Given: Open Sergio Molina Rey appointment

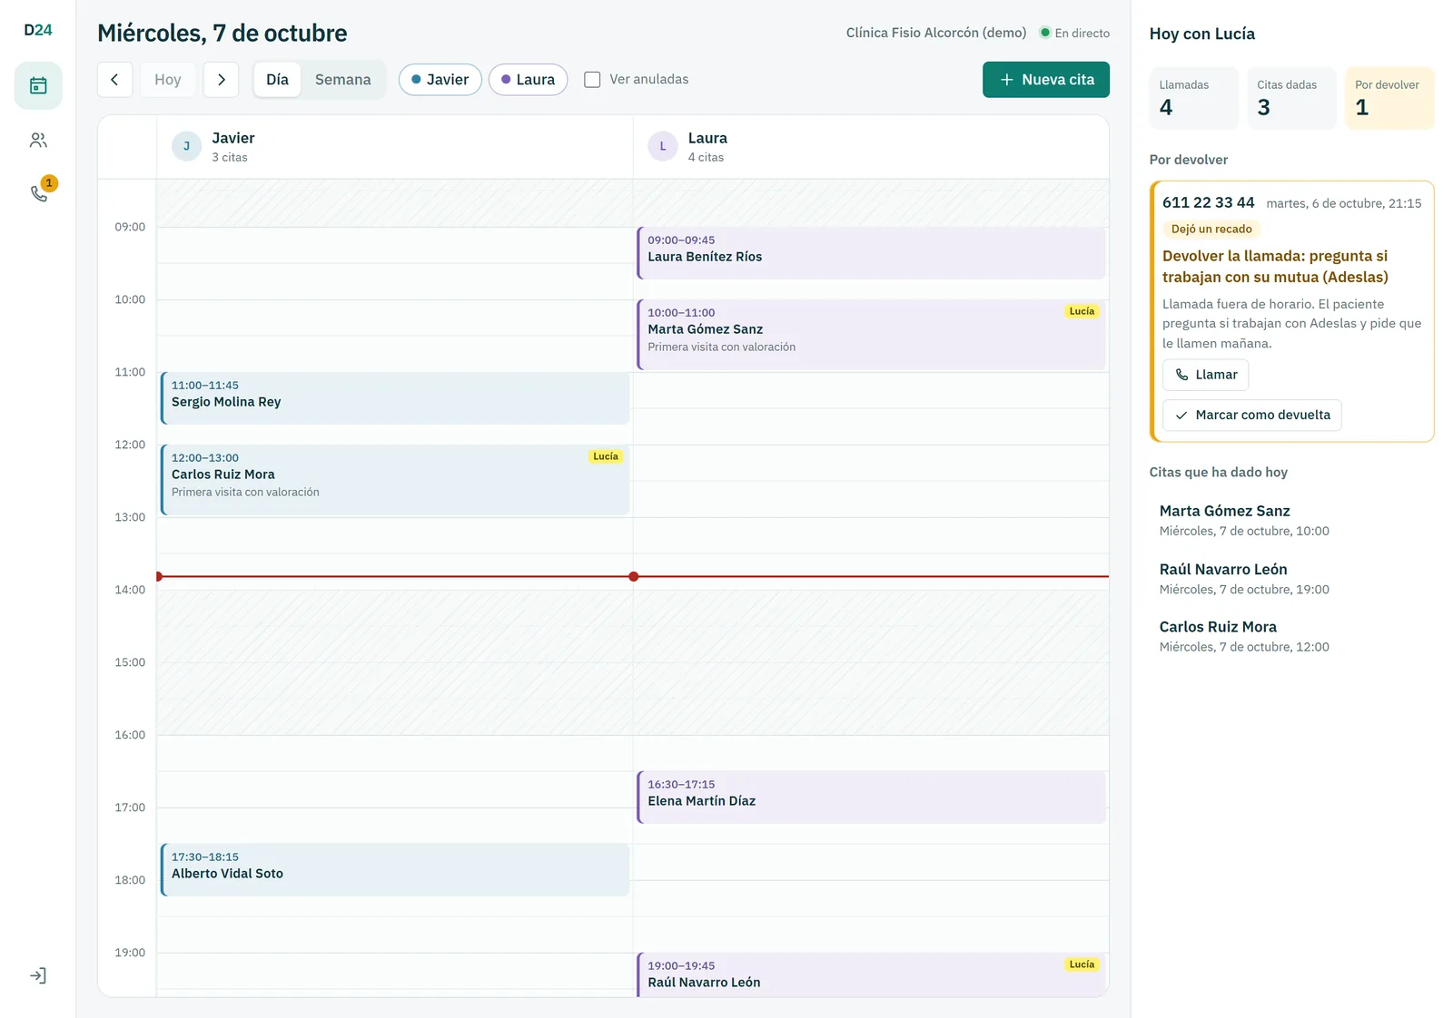Looking at the screenshot, I should pos(395,398).
